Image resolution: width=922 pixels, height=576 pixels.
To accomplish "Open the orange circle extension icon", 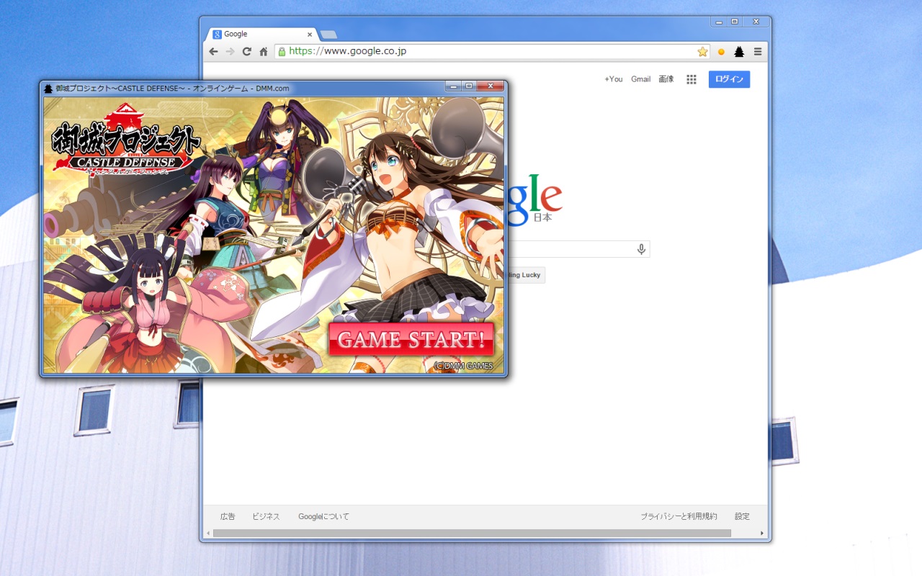I will point(721,52).
